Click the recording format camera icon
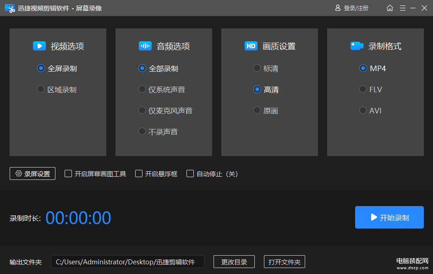The width and height of the screenshot is (433, 274). click(x=357, y=46)
